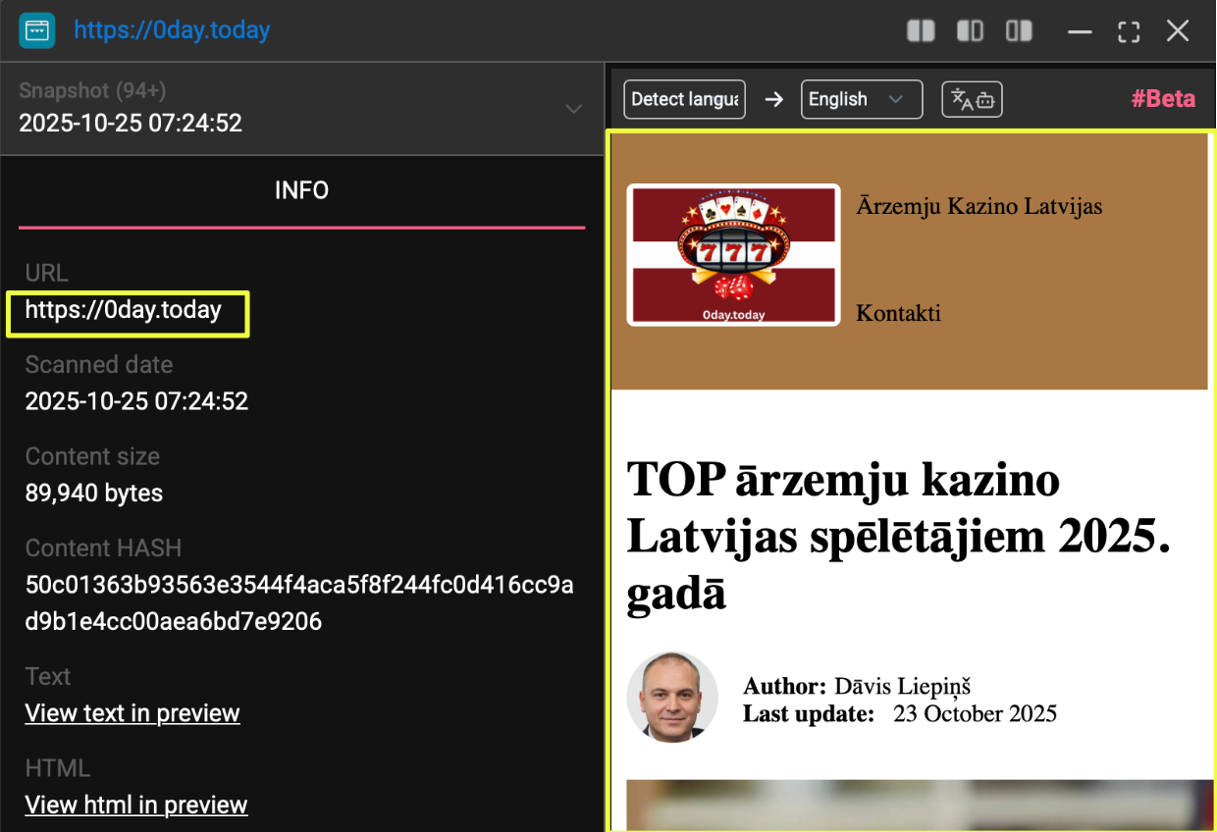Switch to left-panel-only layout icon

[970, 31]
